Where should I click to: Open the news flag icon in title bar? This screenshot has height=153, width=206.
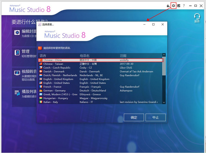[x=179, y=6]
